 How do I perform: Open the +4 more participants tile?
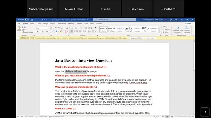tap(205, 112)
